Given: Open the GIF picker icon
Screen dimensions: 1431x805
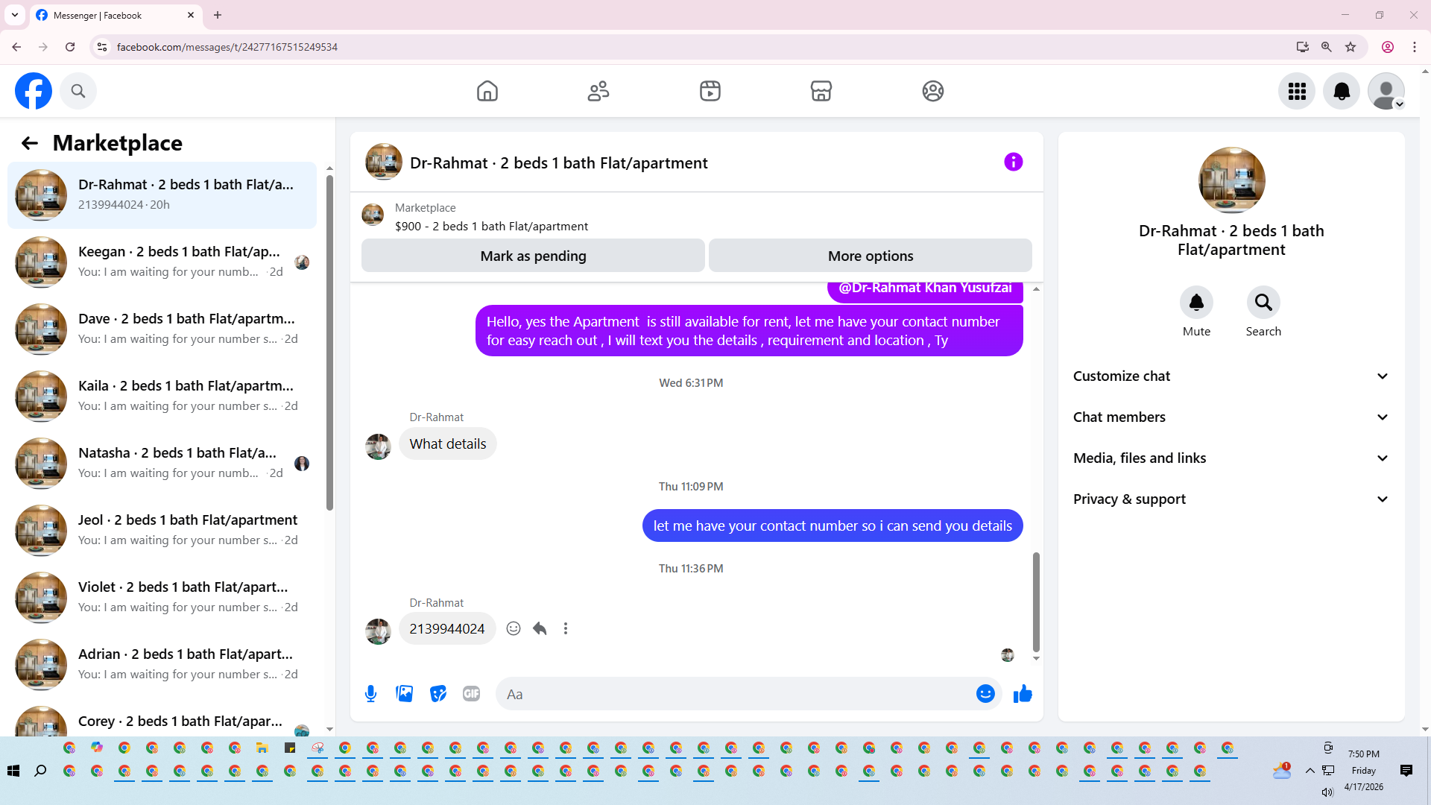Looking at the screenshot, I should click(x=471, y=694).
